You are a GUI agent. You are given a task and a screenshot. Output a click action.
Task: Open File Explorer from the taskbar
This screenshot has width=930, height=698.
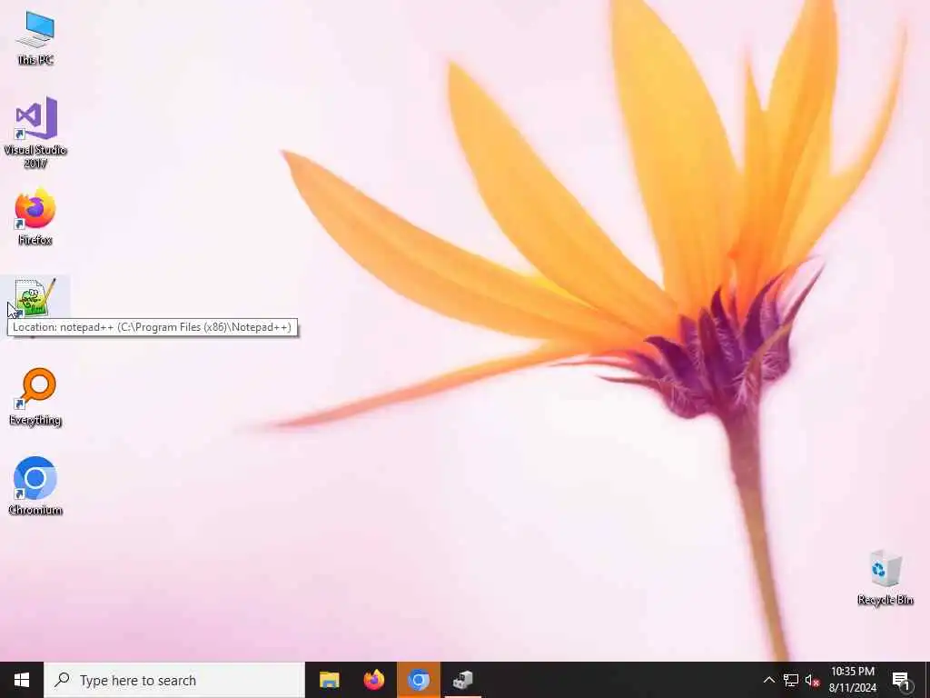(x=329, y=680)
